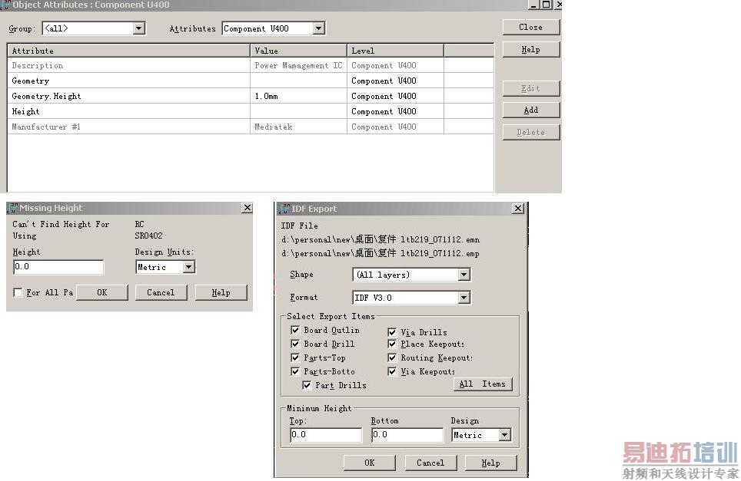
Task: Cancel the Missing Height dialog
Action: pos(161,292)
